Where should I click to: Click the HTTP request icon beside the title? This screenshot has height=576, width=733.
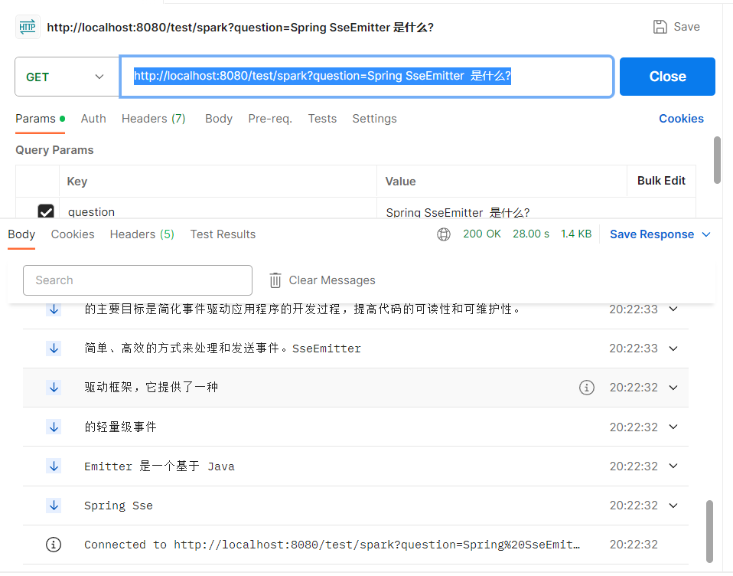click(x=28, y=27)
